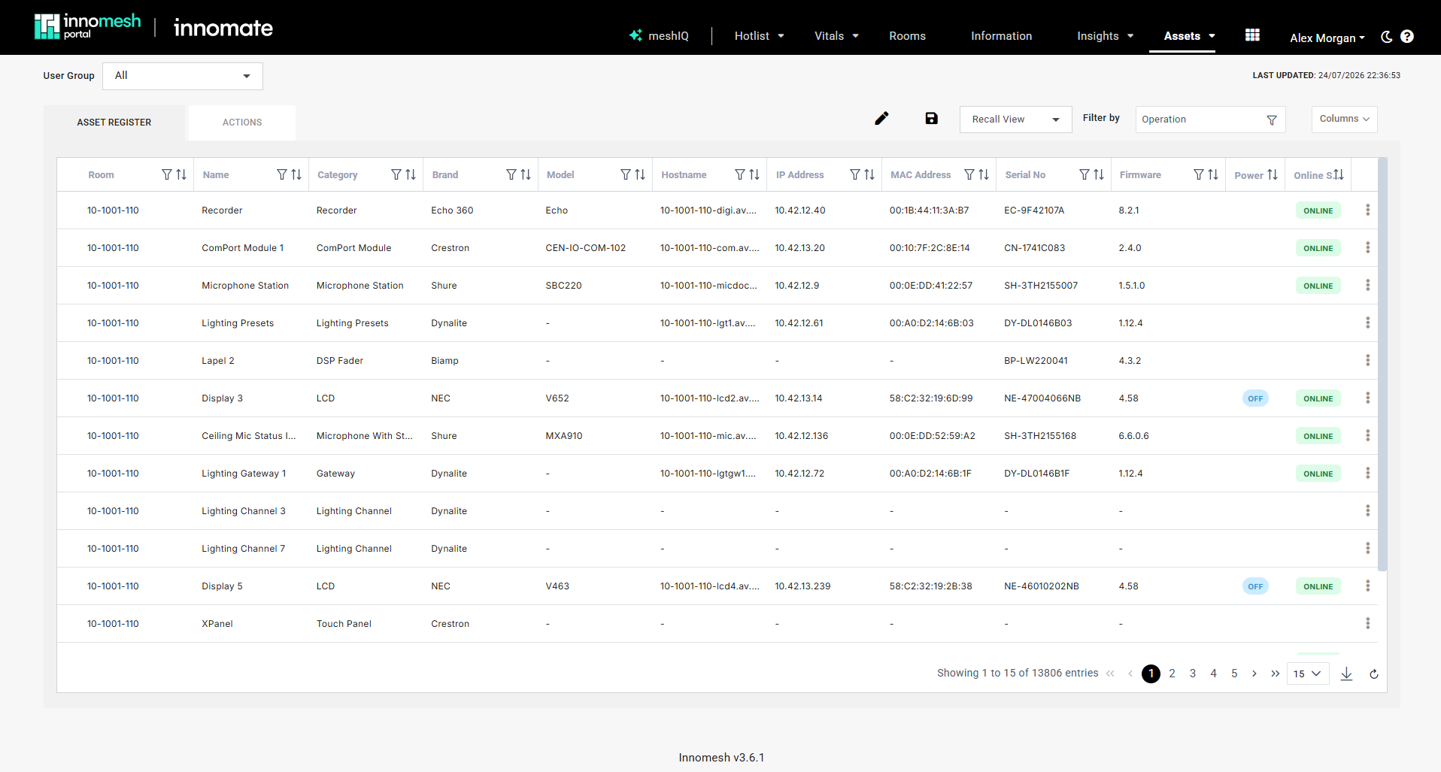Sort by the Power column

(x=1273, y=174)
